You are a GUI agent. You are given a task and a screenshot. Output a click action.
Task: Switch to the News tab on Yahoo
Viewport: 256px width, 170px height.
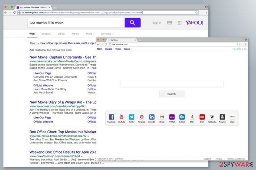pos(75,34)
